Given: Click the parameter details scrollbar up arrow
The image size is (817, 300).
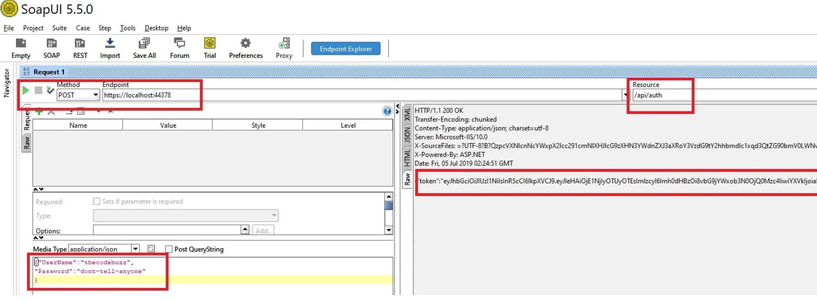Looking at the screenshot, I should (x=389, y=196).
